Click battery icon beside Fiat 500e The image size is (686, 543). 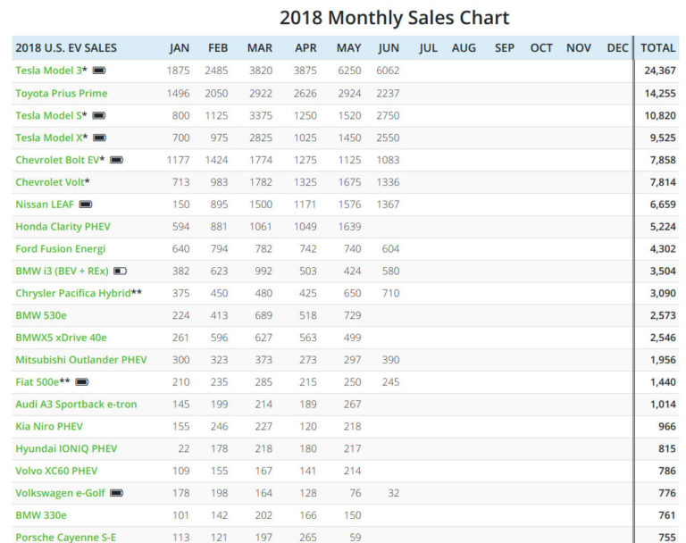pos(82,382)
